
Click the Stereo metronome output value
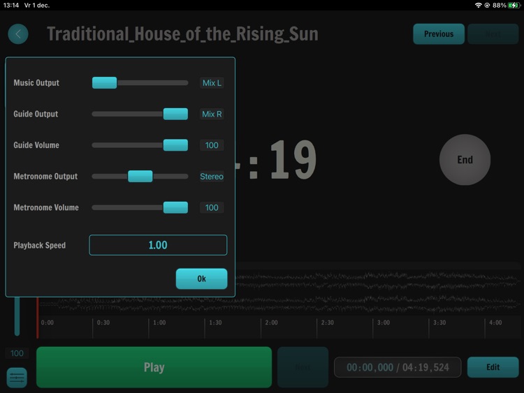click(x=212, y=177)
